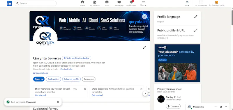Open messaging overlay more options icon
Screen dimensions: 233x110
tap(216, 107)
